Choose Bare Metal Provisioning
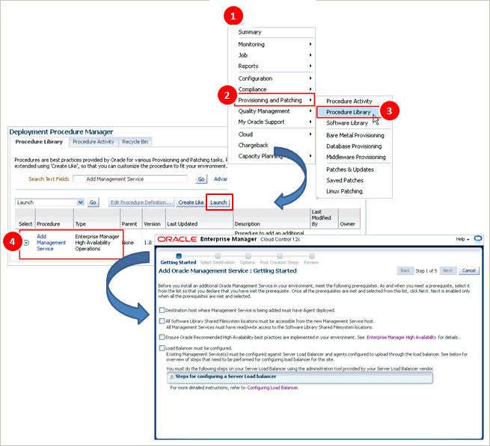Image resolution: width=490 pixels, height=446 pixels. pyautogui.click(x=355, y=135)
